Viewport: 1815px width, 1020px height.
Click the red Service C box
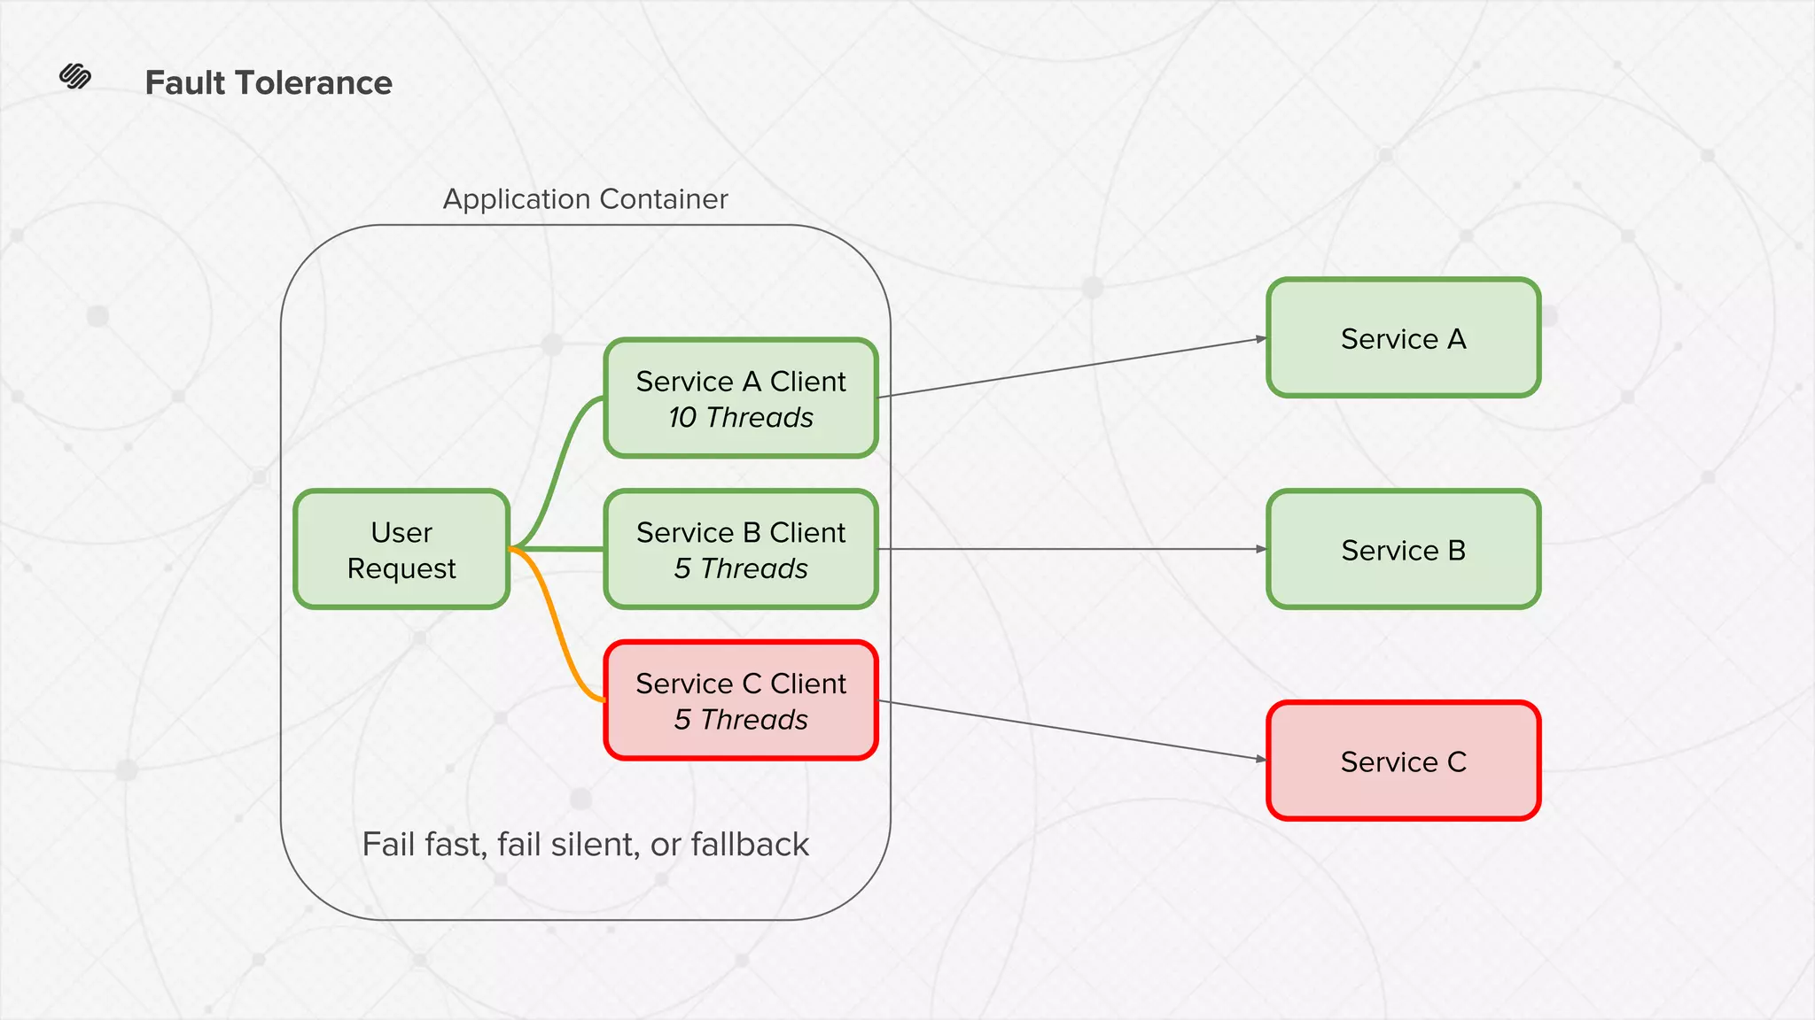1403,761
